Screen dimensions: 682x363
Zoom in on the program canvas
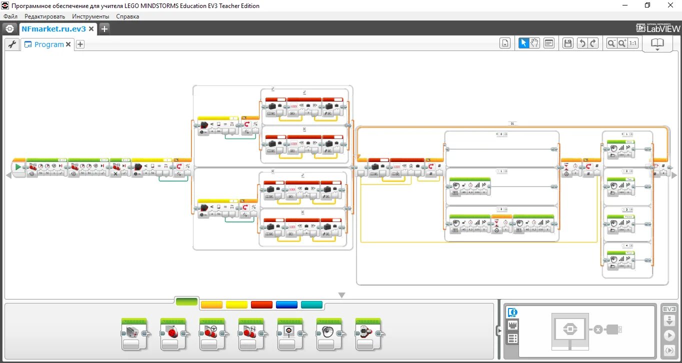(622, 43)
